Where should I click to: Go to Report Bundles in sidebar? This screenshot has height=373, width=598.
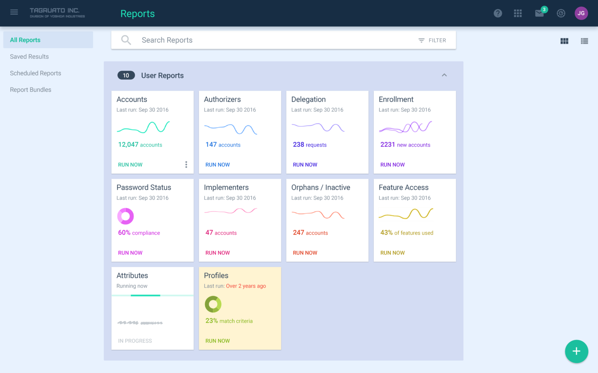coord(30,90)
